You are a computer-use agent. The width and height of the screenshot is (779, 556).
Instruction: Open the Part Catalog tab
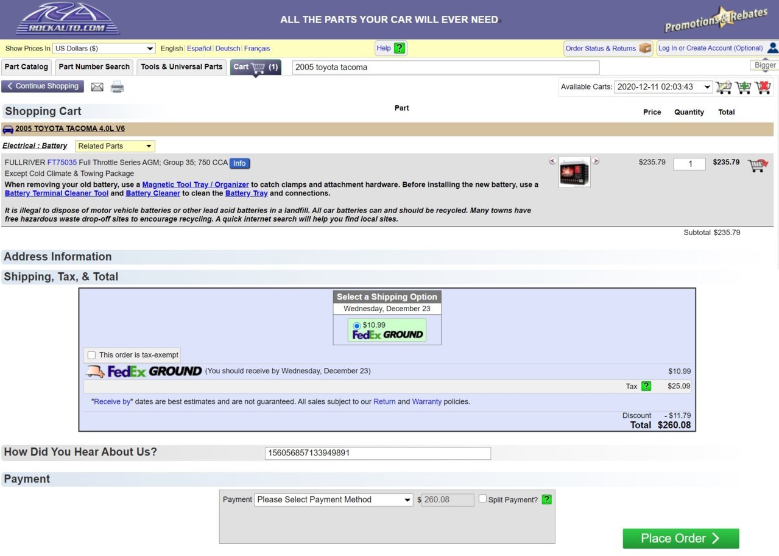point(26,67)
